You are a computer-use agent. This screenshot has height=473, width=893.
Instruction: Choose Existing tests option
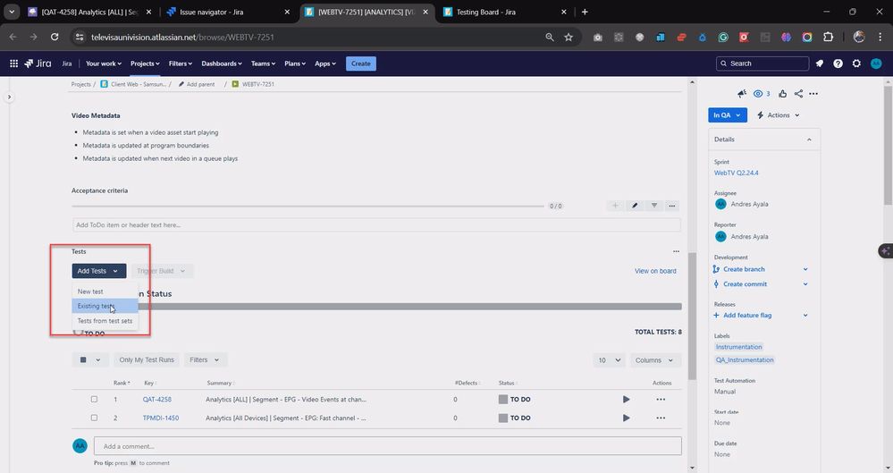105,306
